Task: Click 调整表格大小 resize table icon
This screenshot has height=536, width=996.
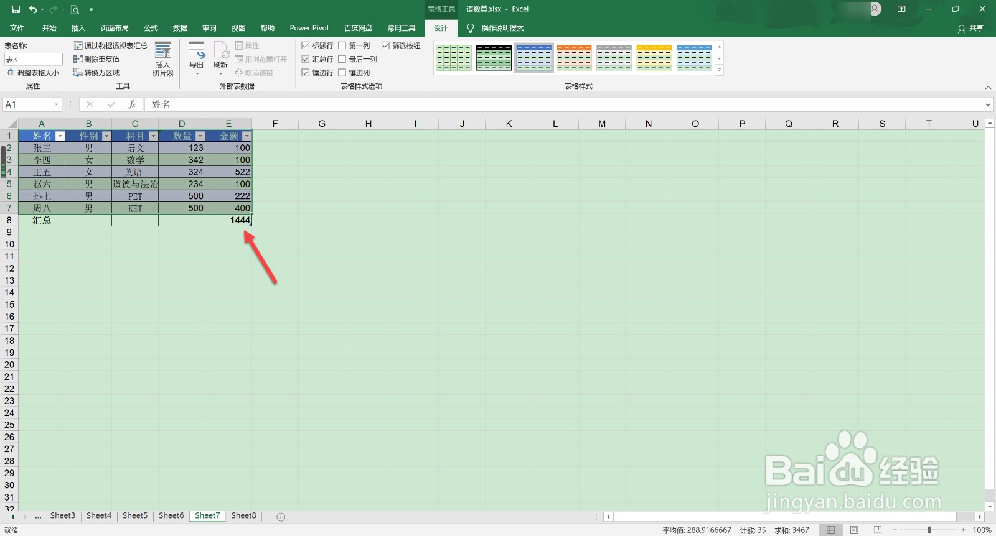Action: click(x=11, y=73)
